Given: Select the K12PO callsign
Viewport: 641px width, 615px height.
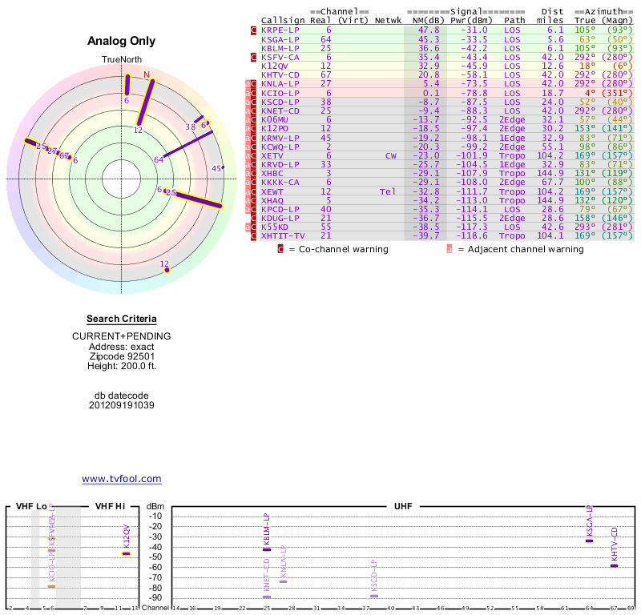Looking at the screenshot, I should tap(274, 129).
